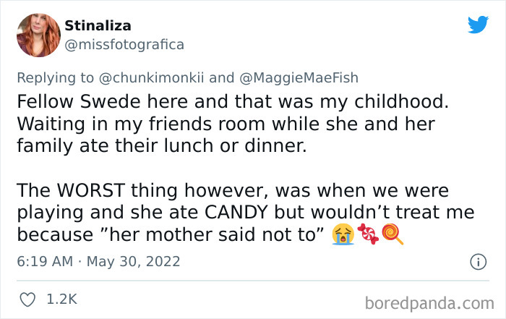Click the wrapped candy emoji

(x=367, y=234)
